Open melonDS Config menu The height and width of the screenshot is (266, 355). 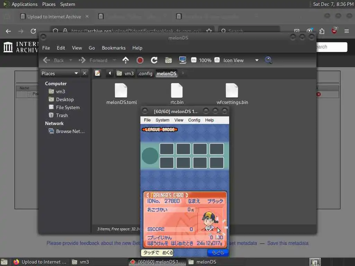(194, 120)
